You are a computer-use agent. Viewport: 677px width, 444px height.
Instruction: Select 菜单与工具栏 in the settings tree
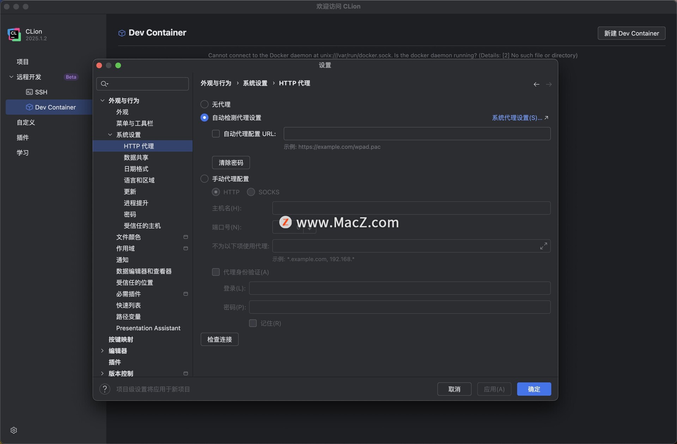pos(135,123)
